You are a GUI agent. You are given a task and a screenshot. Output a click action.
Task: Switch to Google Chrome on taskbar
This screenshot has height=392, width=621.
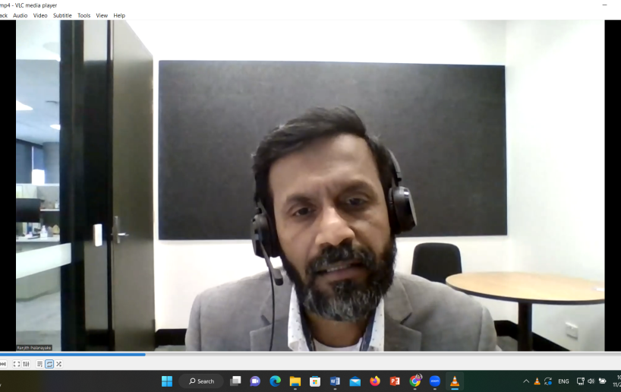point(415,381)
